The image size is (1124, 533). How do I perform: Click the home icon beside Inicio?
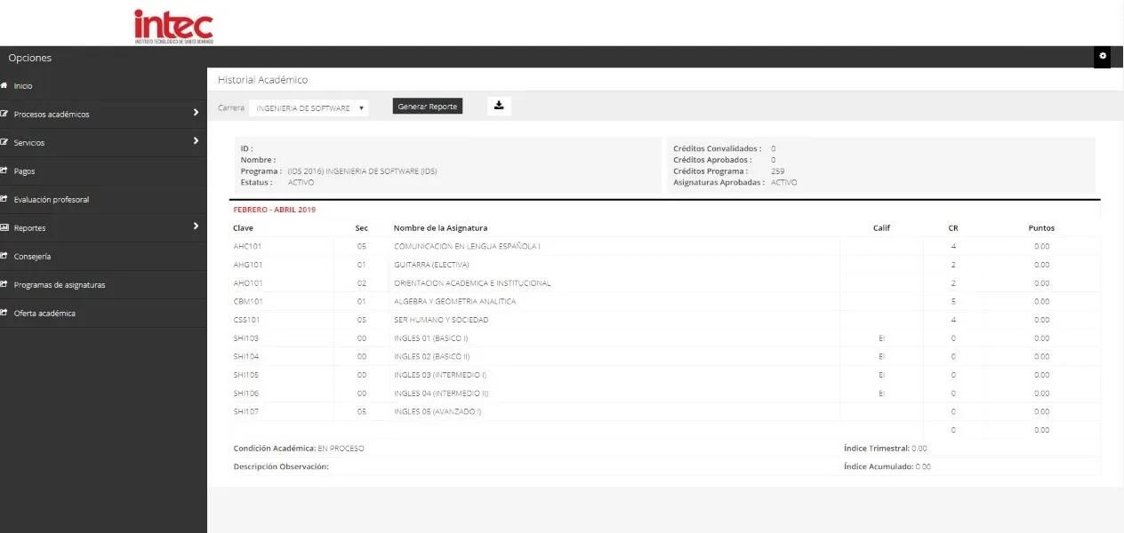click(x=7, y=85)
